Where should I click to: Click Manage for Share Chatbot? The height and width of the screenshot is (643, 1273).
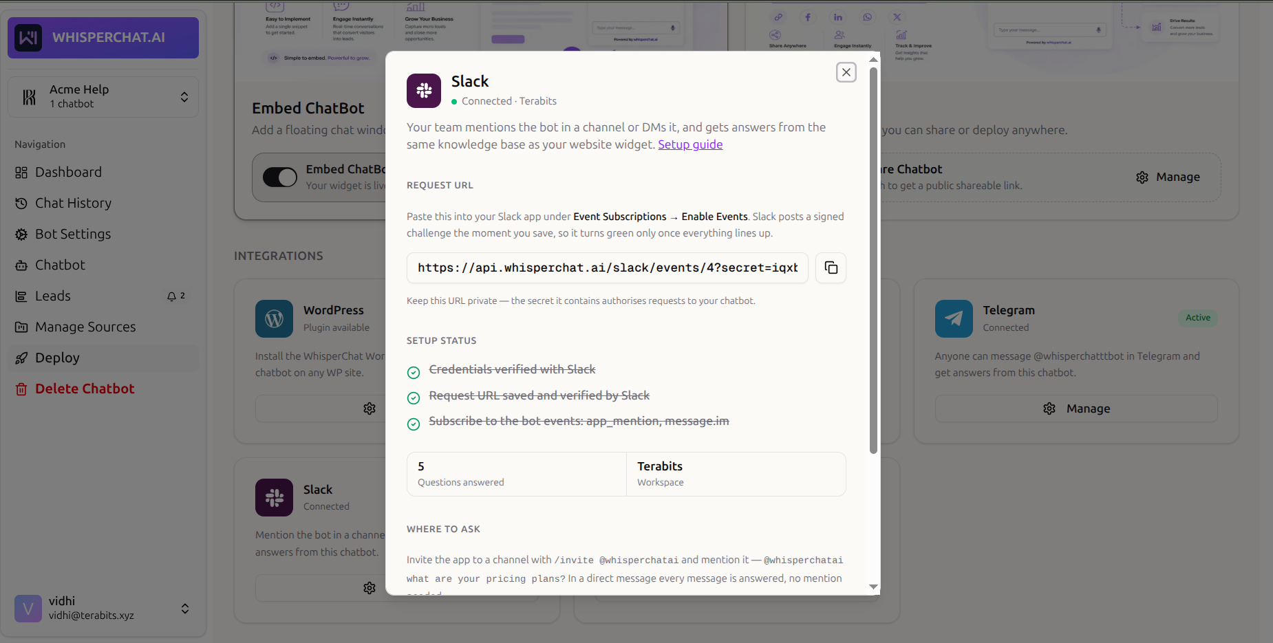(x=1168, y=177)
